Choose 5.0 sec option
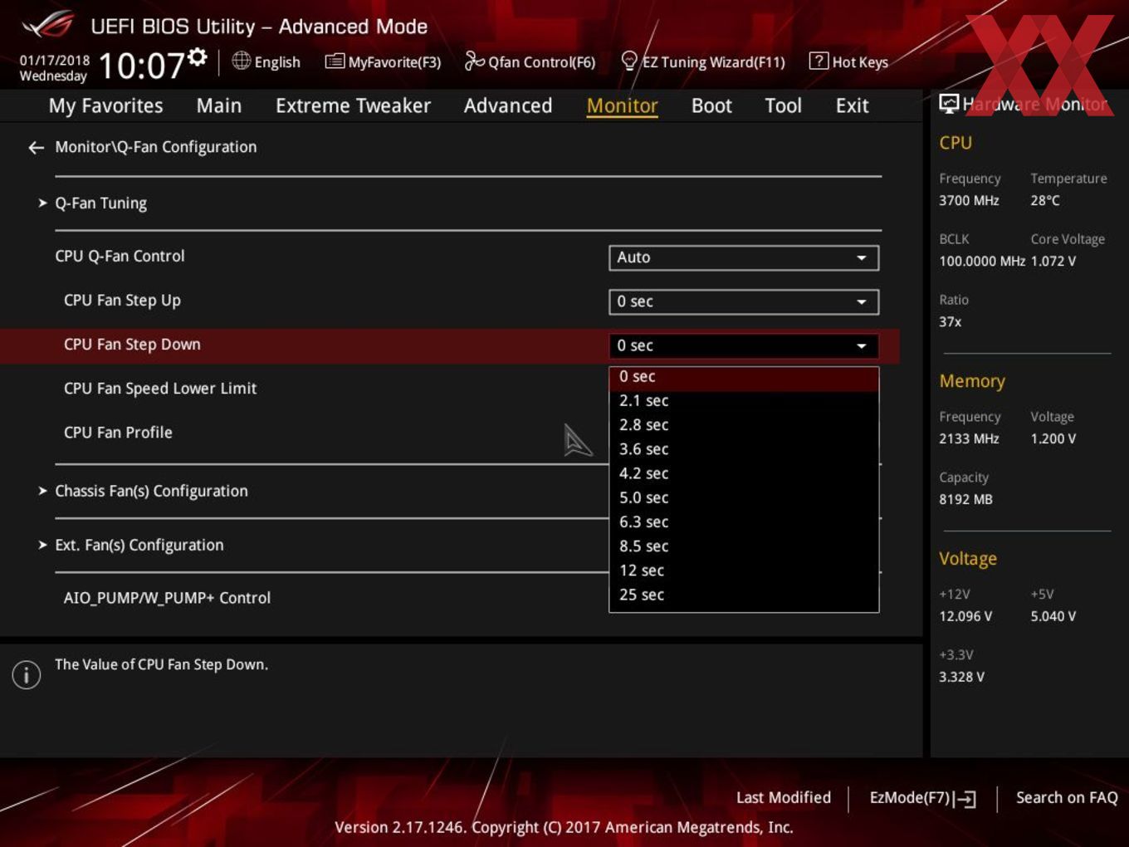 pyautogui.click(x=744, y=497)
